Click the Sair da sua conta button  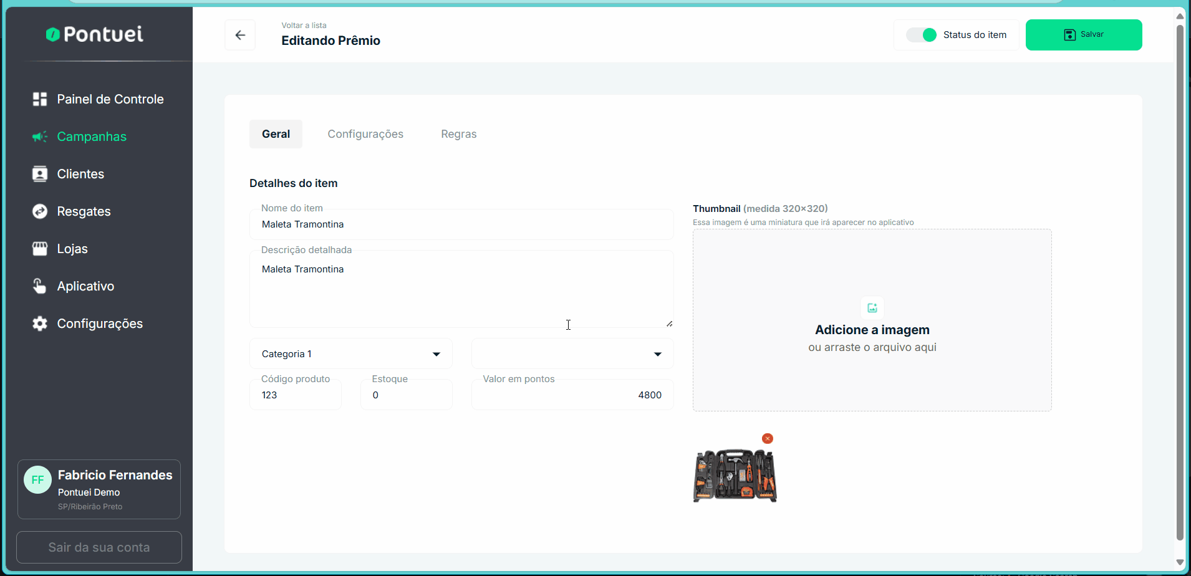[99, 547]
